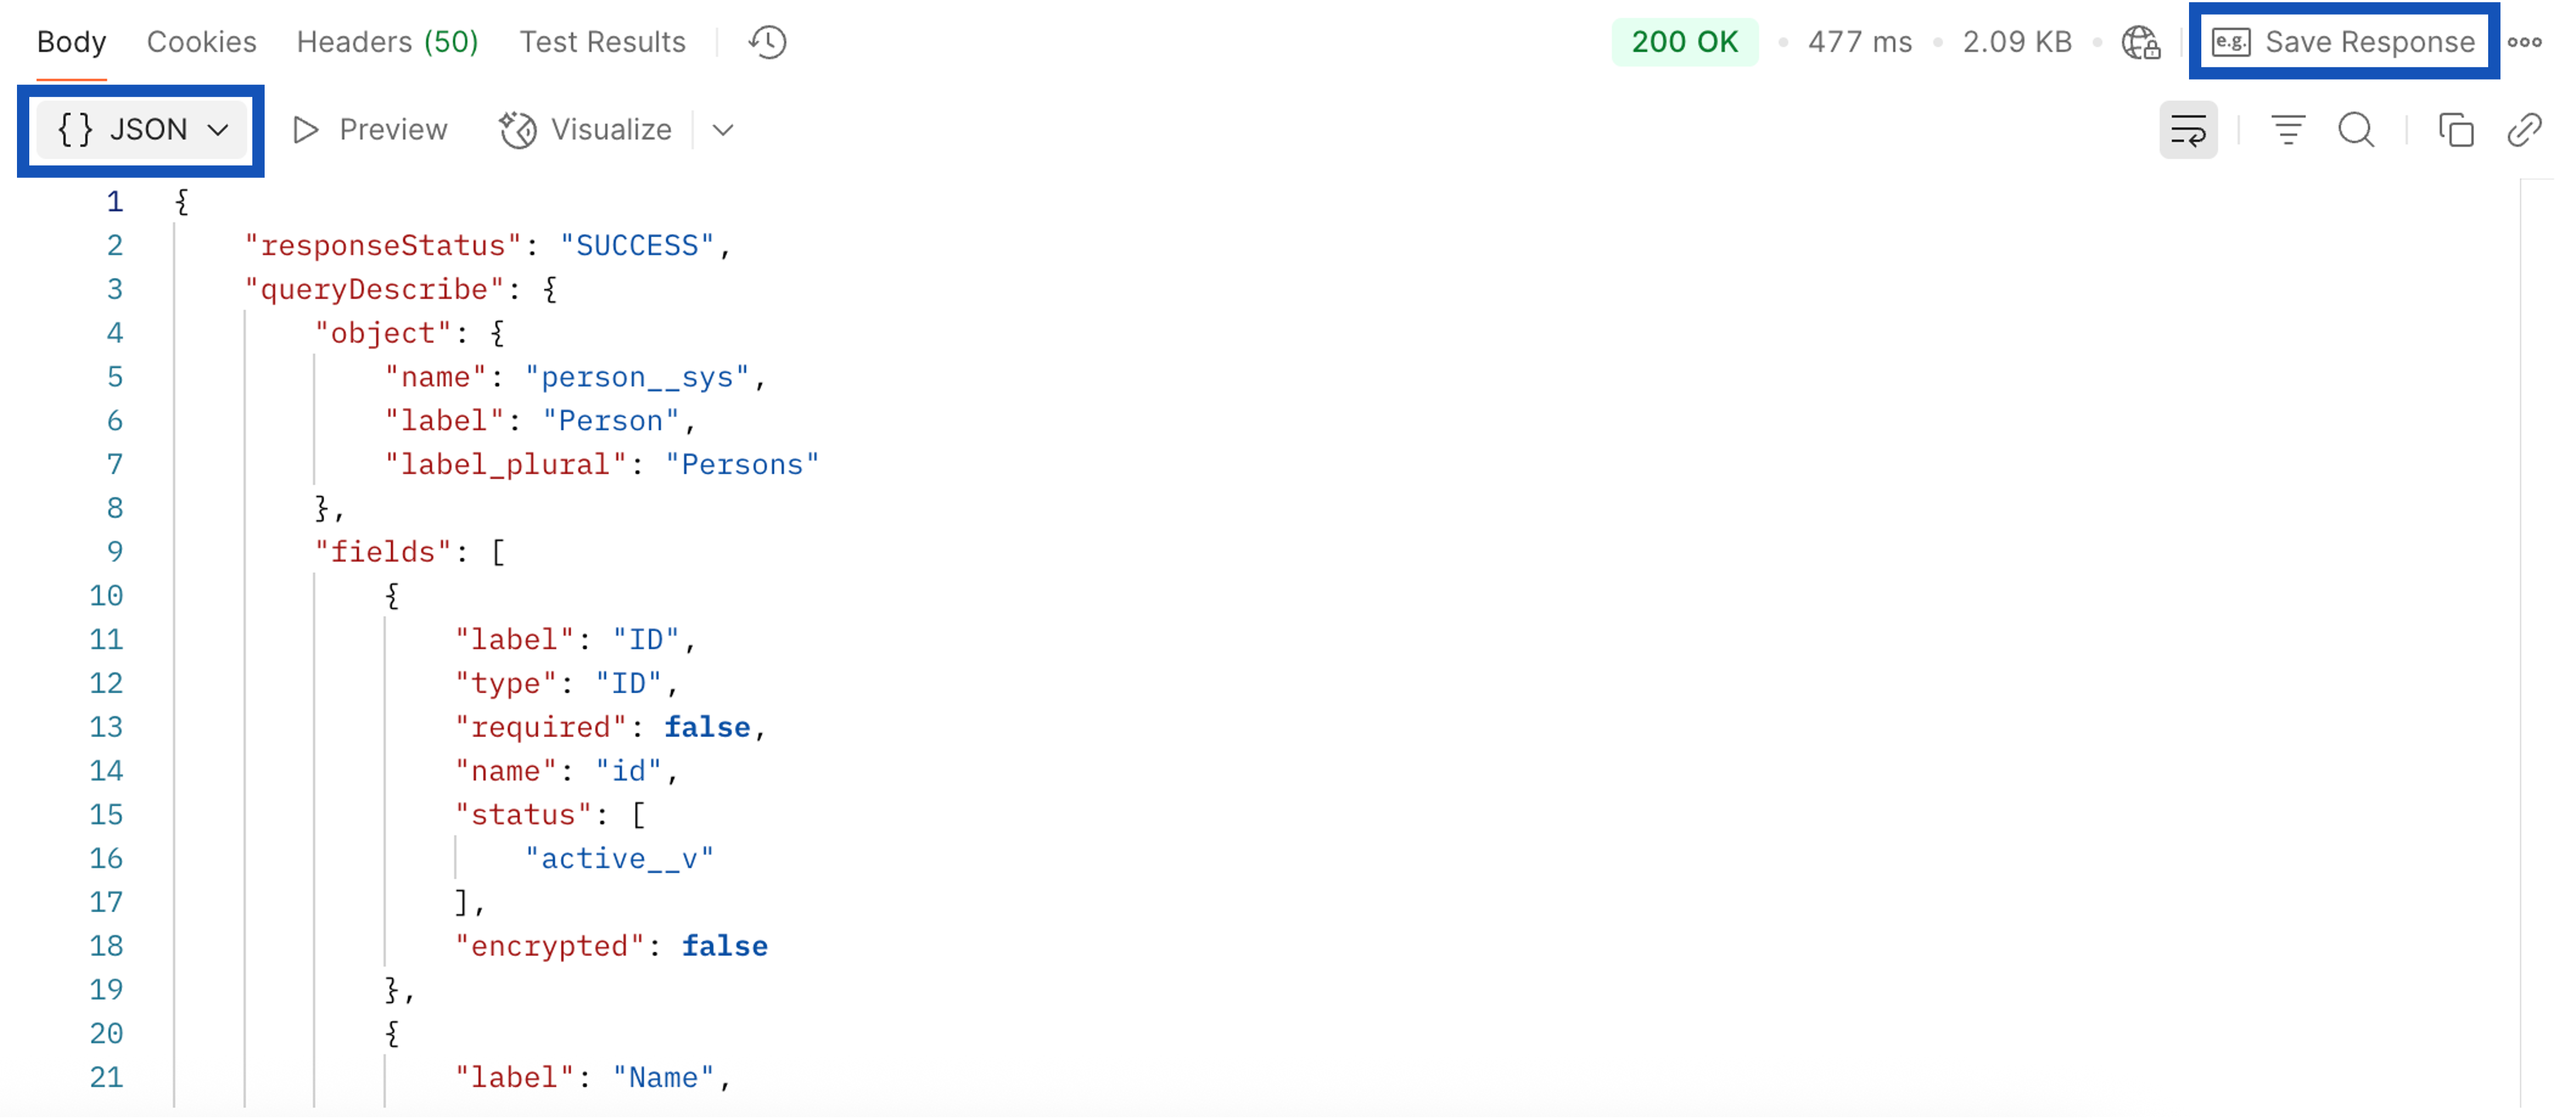Click the Save Response button
This screenshot has height=1118, width=2576.
click(2343, 42)
